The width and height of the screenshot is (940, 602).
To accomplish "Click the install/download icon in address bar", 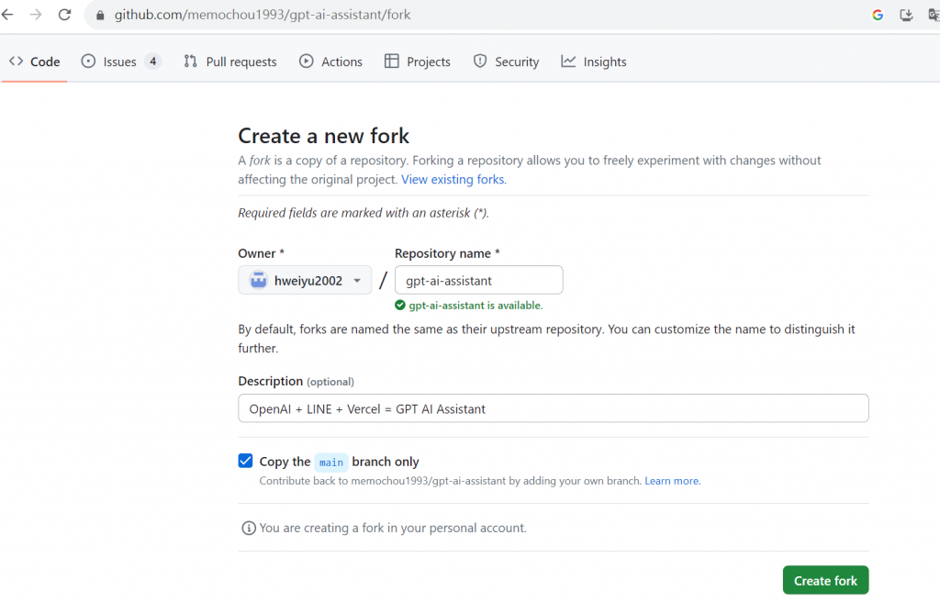I will tap(906, 15).
